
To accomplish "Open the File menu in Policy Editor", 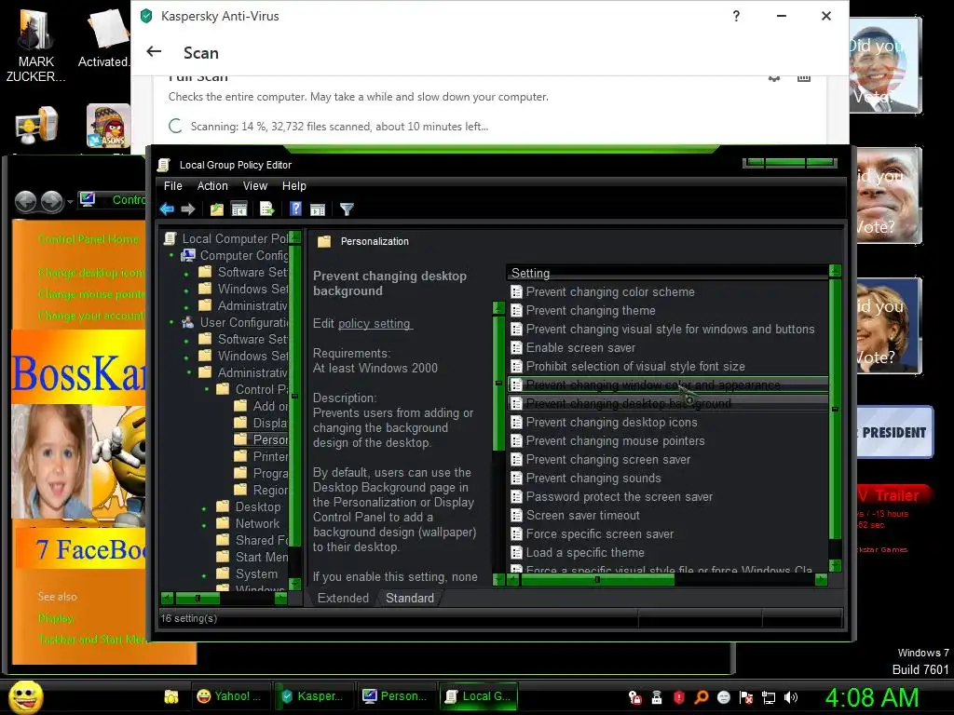I will click(172, 186).
